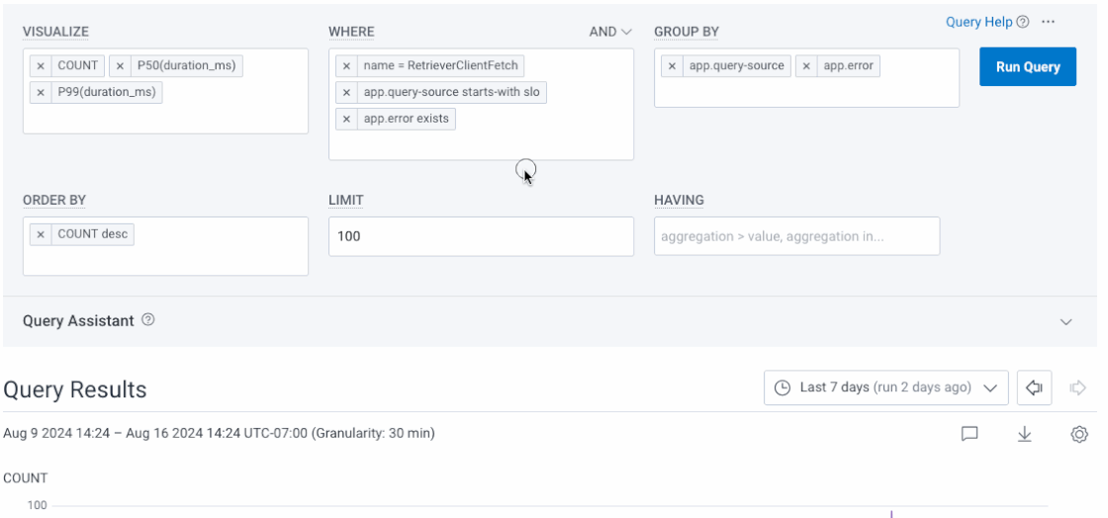Remove P50(duration_ms) from VISUALIZE
Image resolution: width=1108 pixels, height=518 pixels.
click(x=120, y=66)
